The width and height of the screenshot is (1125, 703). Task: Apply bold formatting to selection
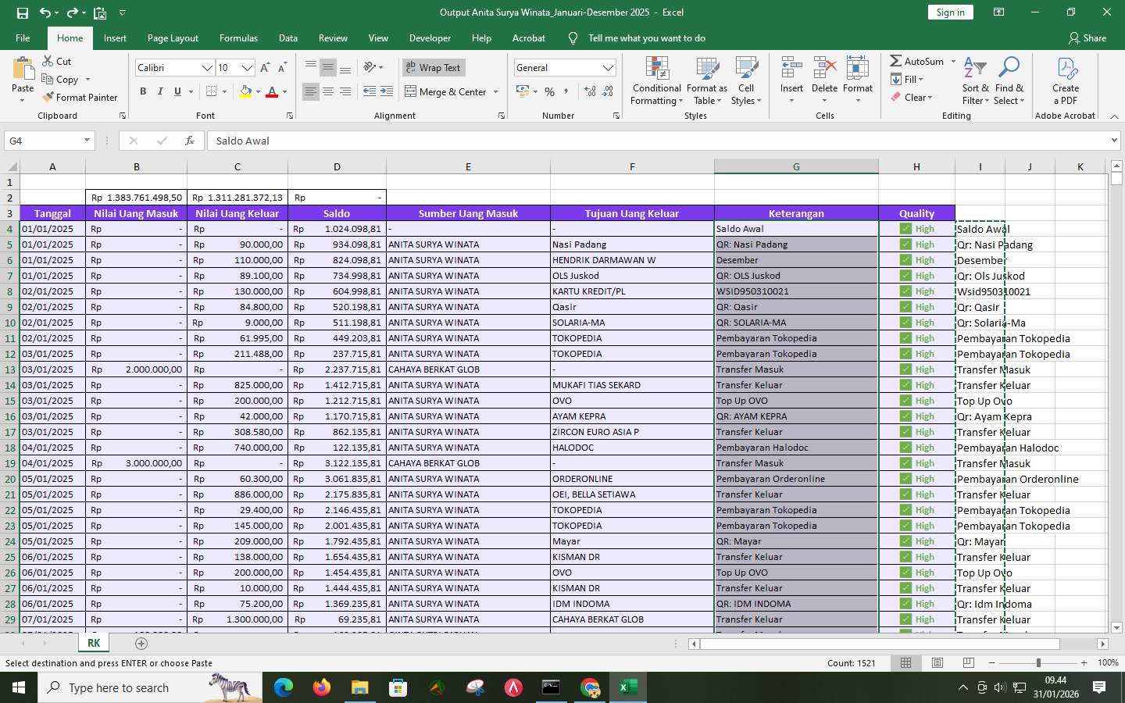coord(142,91)
